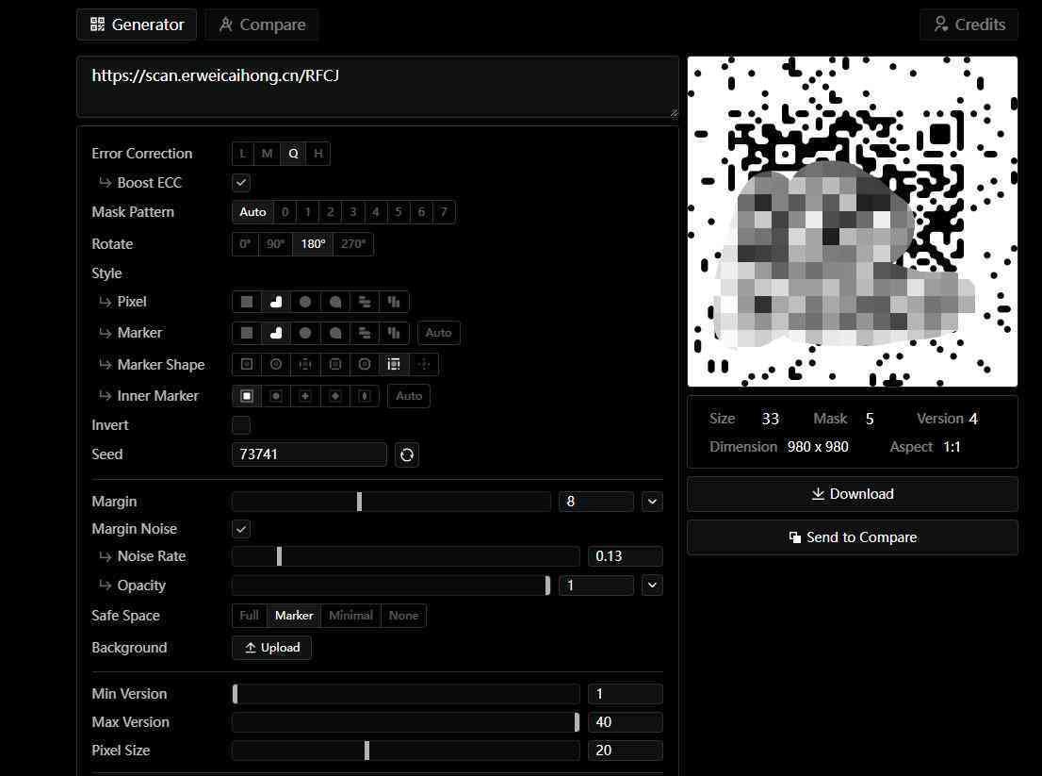Screen dimensions: 1042x776
Task: Select dot Pixel style icon
Action: tap(305, 302)
